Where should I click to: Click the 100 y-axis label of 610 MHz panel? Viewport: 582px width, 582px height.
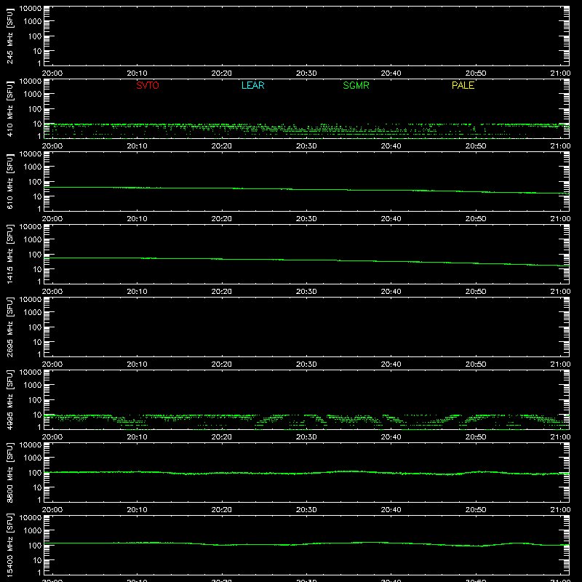click(35, 182)
